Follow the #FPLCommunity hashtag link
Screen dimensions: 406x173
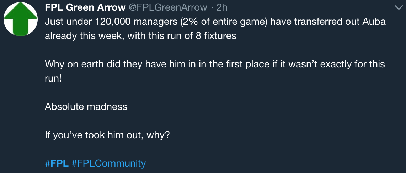[x=108, y=163]
